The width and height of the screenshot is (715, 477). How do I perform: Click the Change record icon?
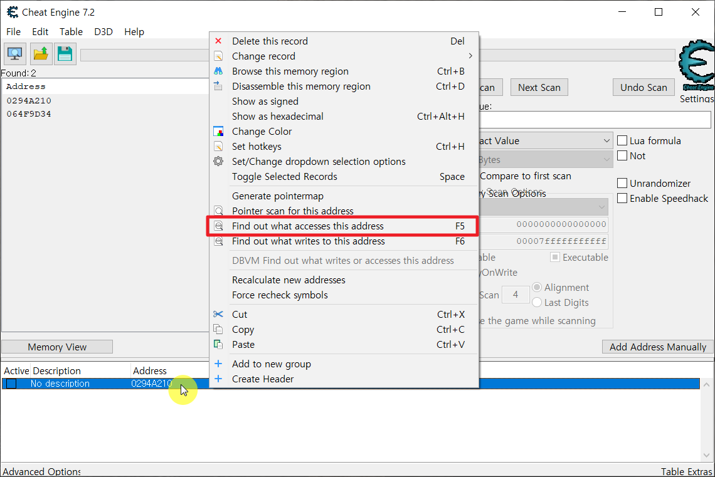pyautogui.click(x=218, y=56)
